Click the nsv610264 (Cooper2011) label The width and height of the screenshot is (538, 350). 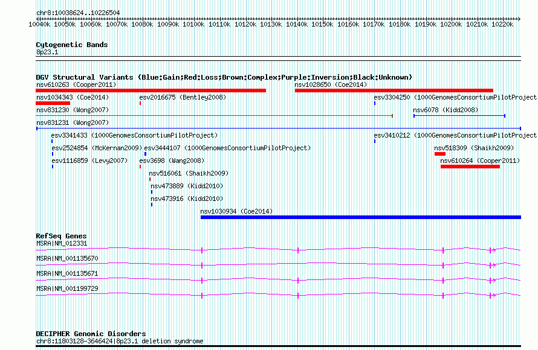(480, 161)
